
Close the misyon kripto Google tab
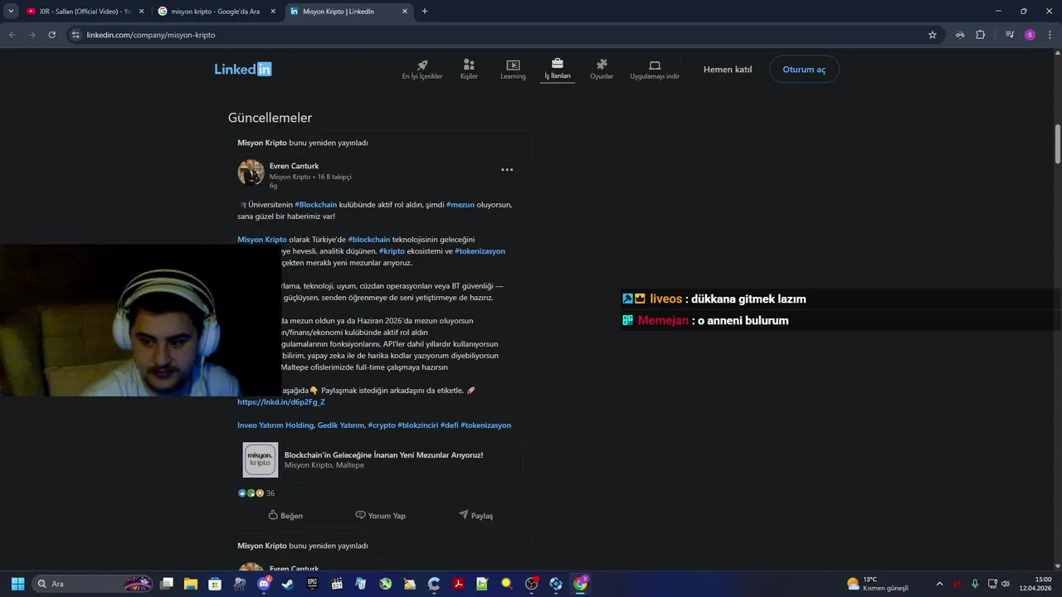273,12
